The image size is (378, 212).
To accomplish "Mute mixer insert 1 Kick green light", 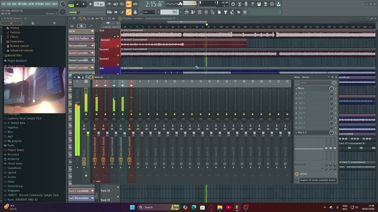I will pyautogui.click(x=97, y=114).
